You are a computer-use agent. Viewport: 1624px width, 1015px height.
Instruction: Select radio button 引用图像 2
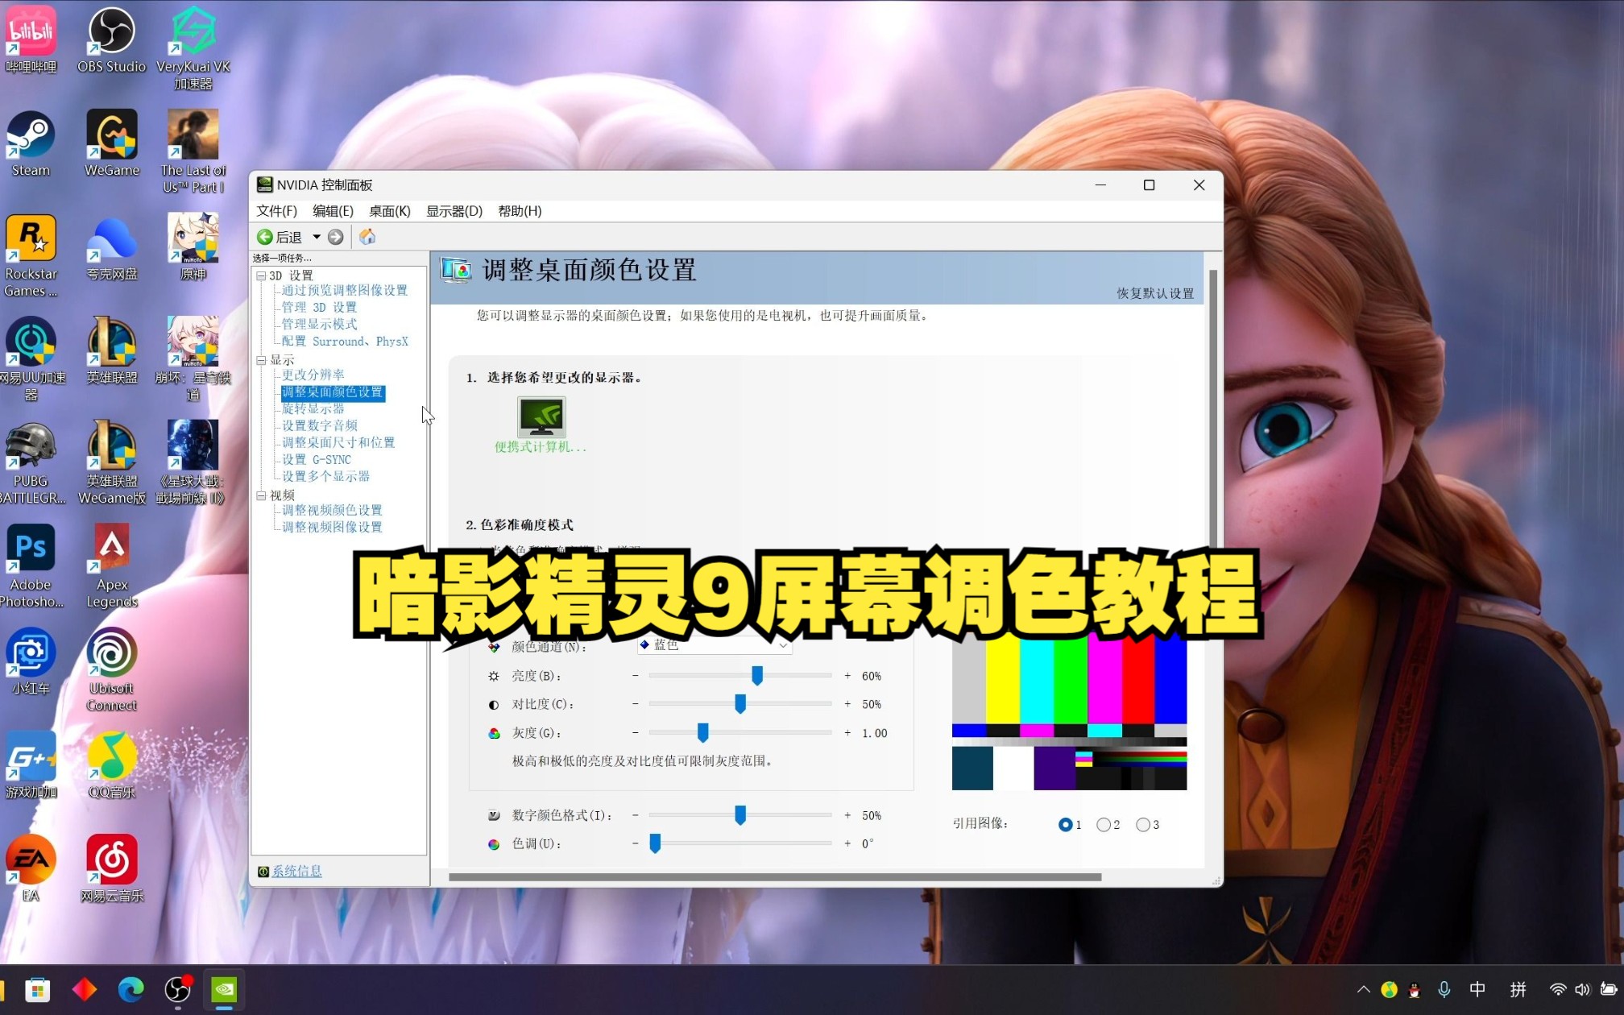(x=1105, y=823)
